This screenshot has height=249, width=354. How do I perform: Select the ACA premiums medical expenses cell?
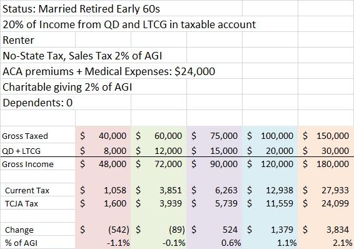coord(109,71)
